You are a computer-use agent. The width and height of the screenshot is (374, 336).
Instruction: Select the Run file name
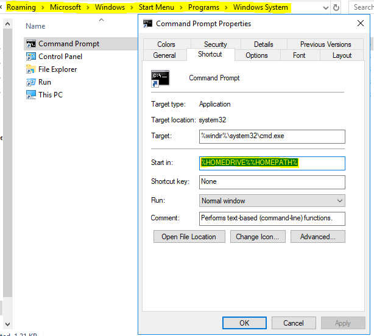pos(45,82)
